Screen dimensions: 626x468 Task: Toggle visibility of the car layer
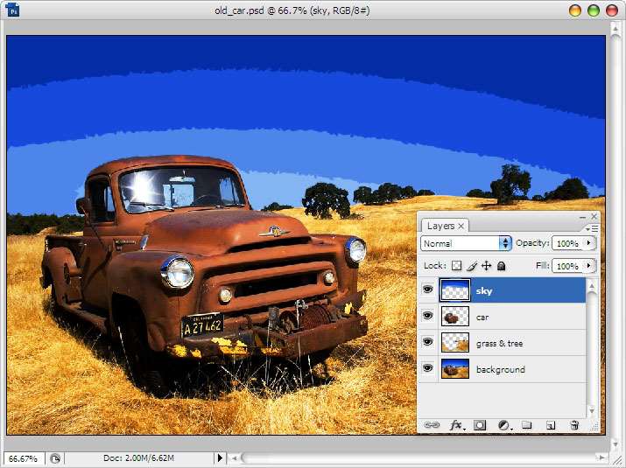pyautogui.click(x=428, y=317)
